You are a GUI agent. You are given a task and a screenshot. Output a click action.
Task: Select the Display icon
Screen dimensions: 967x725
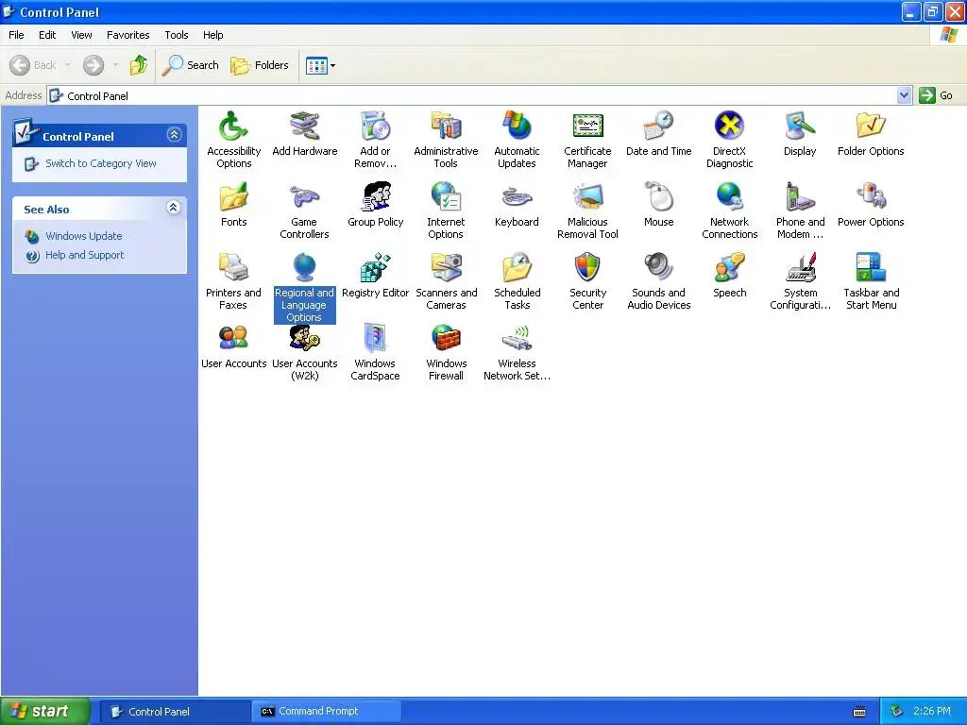[800, 134]
